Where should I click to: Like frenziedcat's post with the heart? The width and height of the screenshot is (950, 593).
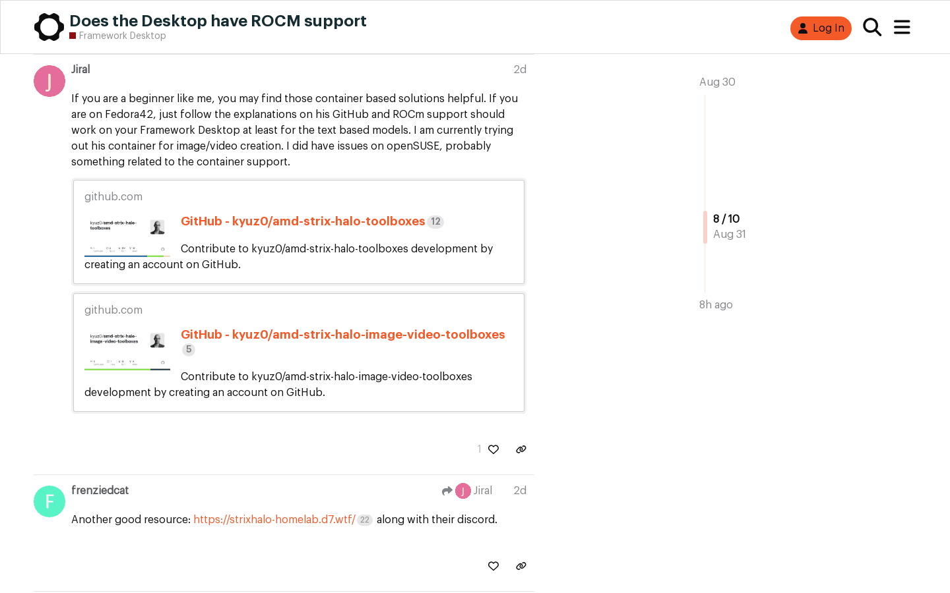pyautogui.click(x=493, y=566)
